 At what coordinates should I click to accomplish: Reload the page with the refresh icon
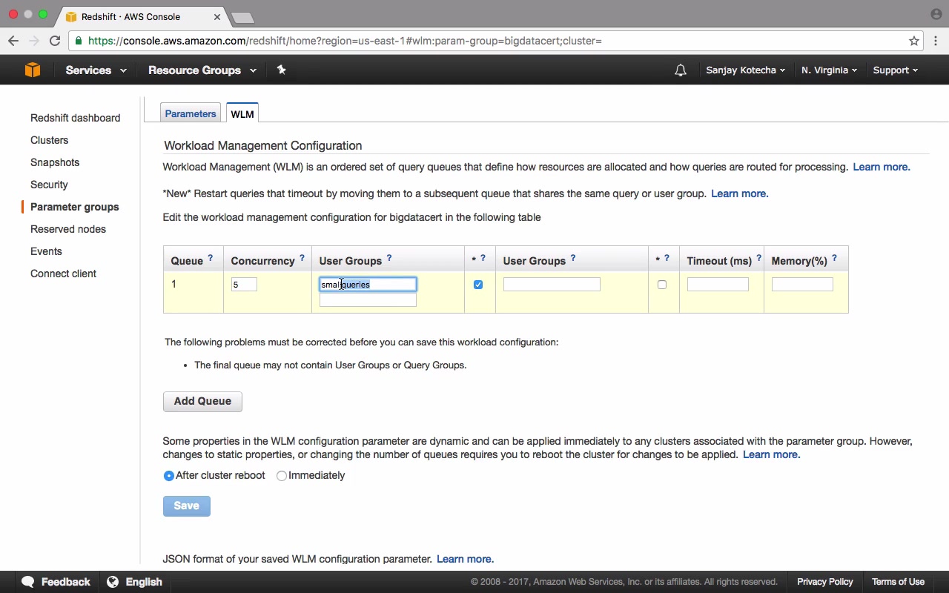pyautogui.click(x=55, y=41)
